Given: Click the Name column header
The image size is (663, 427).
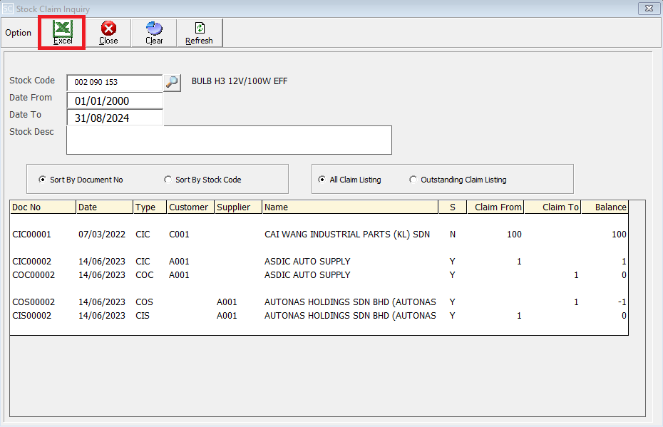Looking at the screenshot, I should tap(351, 207).
